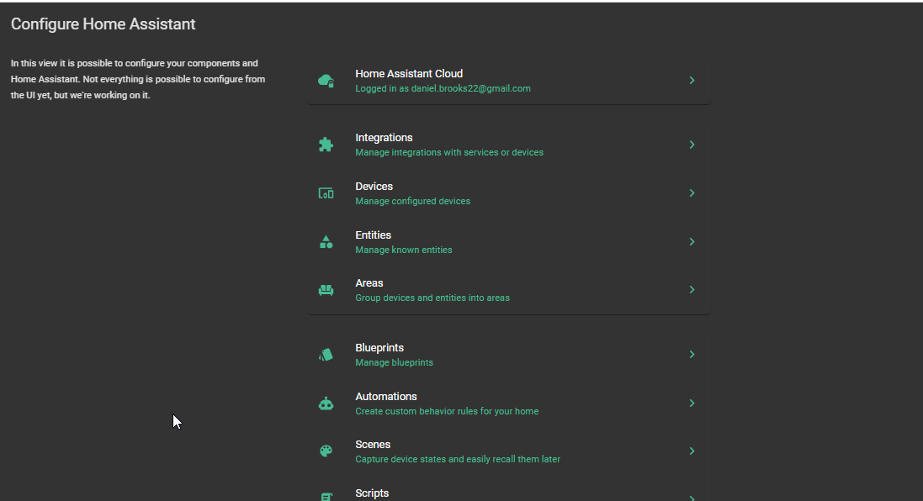
Task: Click the Integrations puzzle piece icon
Action: coord(326,145)
